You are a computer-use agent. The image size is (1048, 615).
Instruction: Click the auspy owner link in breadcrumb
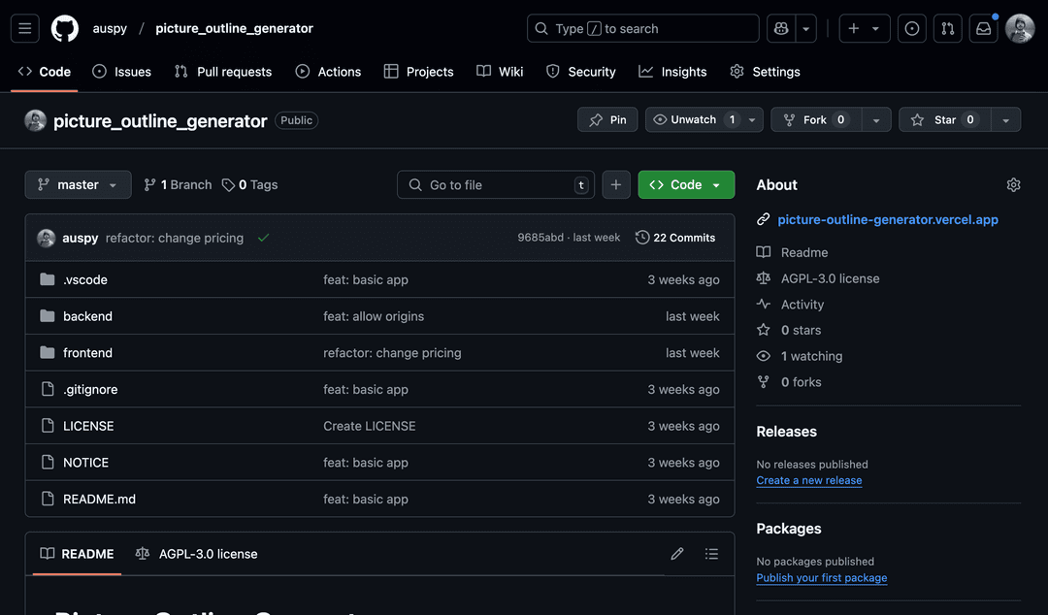[x=110, y=29]
